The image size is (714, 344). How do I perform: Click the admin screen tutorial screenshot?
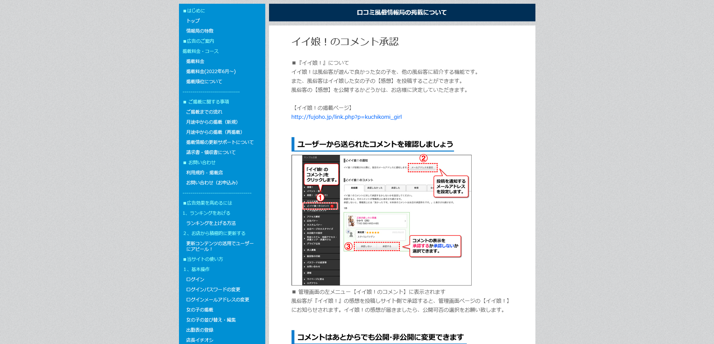click(381, 220)
